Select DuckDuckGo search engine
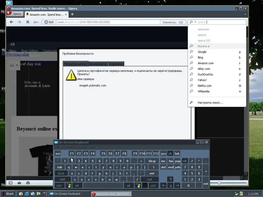The image size is (263, 197). pyautogui.click(x=217, y=74)
